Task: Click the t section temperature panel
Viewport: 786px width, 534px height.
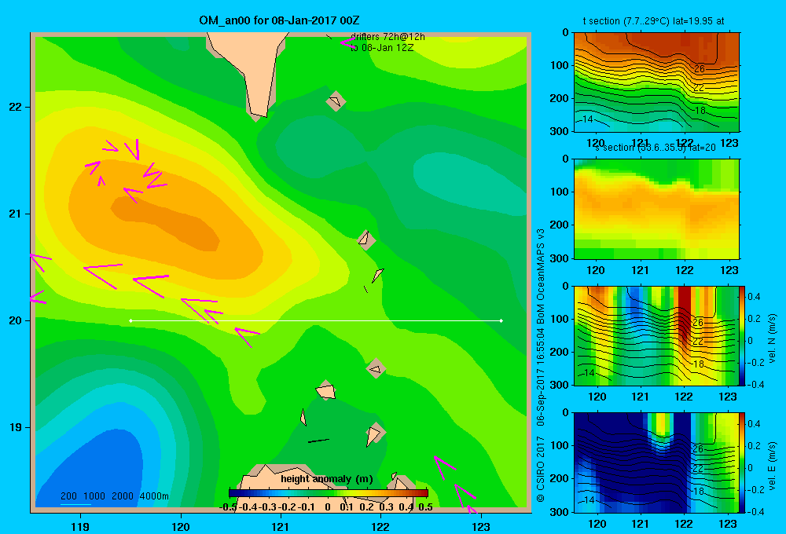Action: pos(656,82)
